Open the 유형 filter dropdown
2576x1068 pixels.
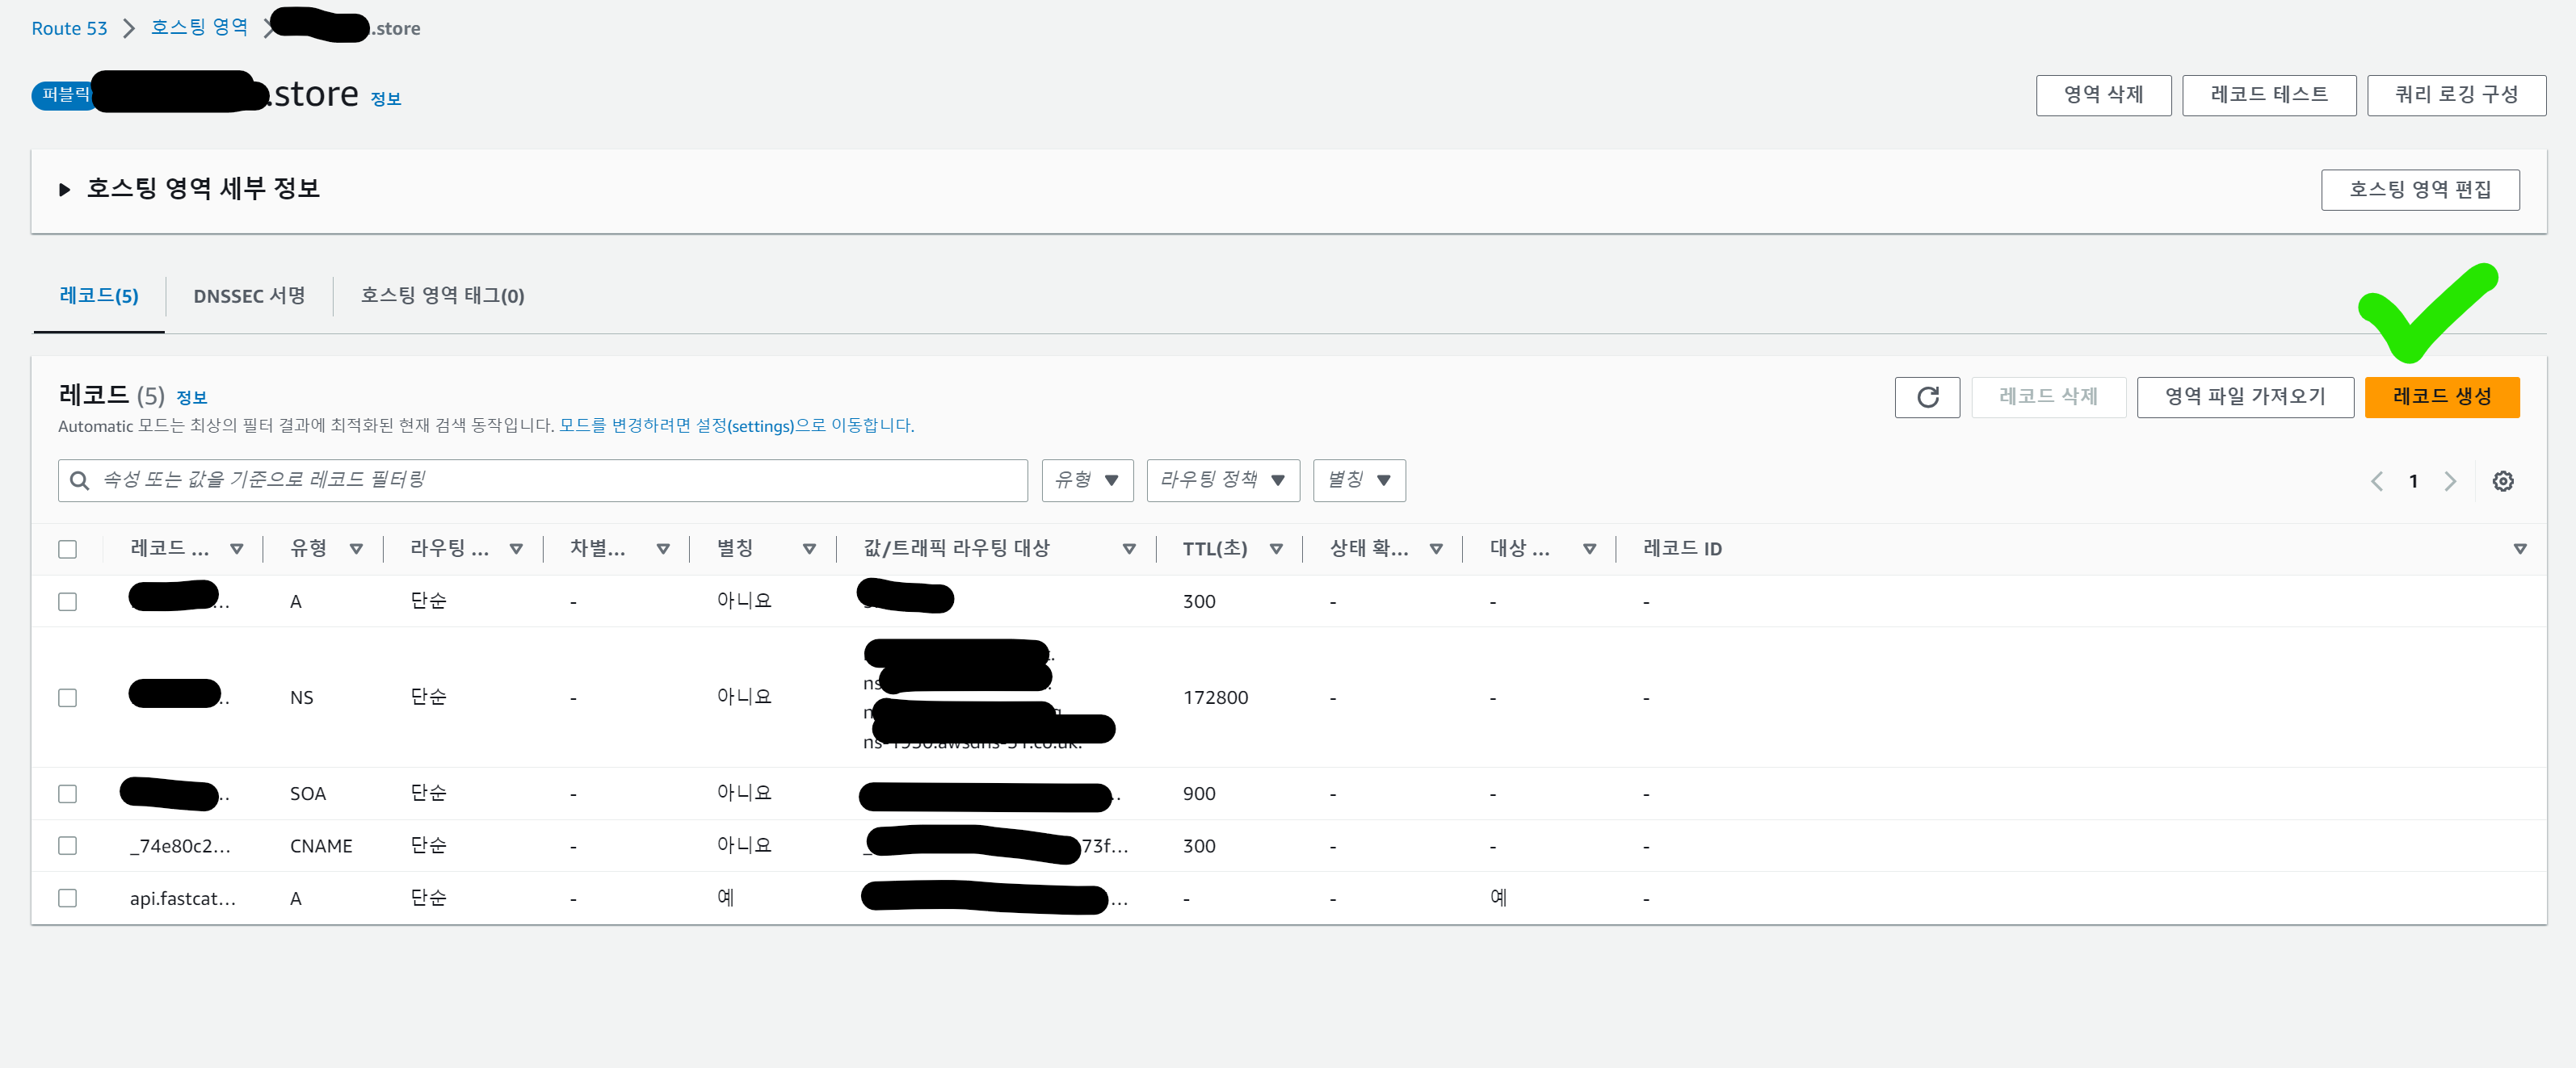point(1086,480)
